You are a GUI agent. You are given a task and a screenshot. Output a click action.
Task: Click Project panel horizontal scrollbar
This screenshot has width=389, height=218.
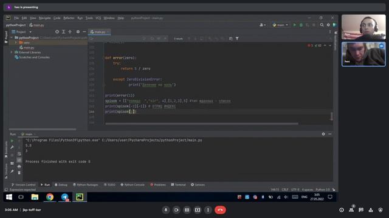click(43, 129)
